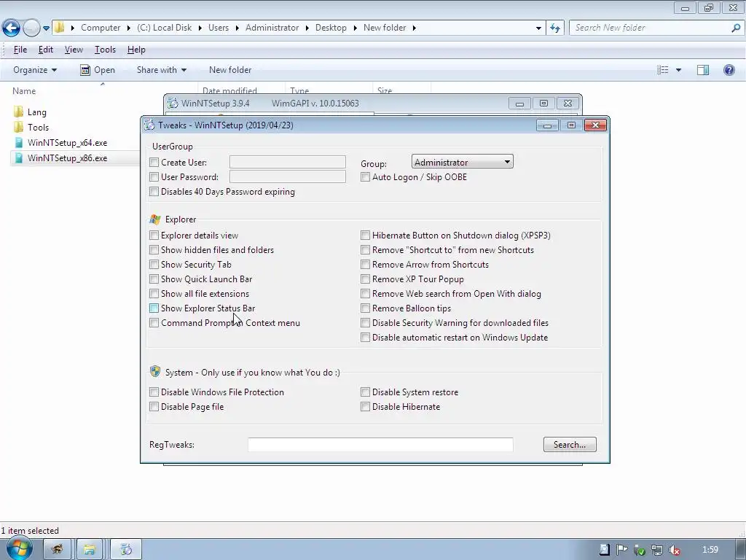This screenshot has height=560, width=746.
Task: Click Search New folder box
Action: pyautogui.click(x=651, y=28)
